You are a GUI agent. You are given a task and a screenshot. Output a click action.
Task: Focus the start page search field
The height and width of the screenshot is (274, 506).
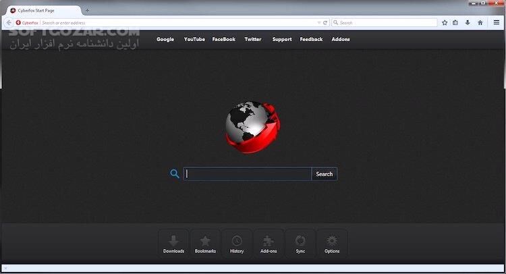pos(248,174)
